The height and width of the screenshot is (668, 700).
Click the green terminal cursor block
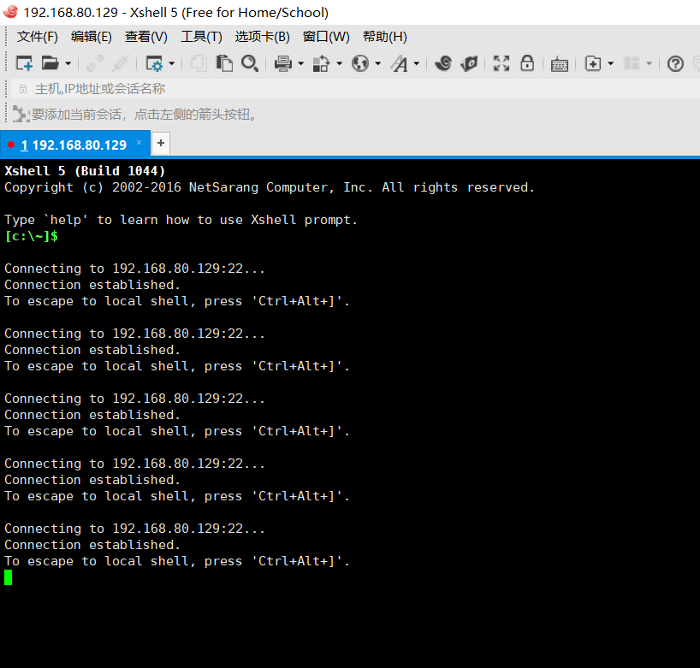(x=8, y=577)
